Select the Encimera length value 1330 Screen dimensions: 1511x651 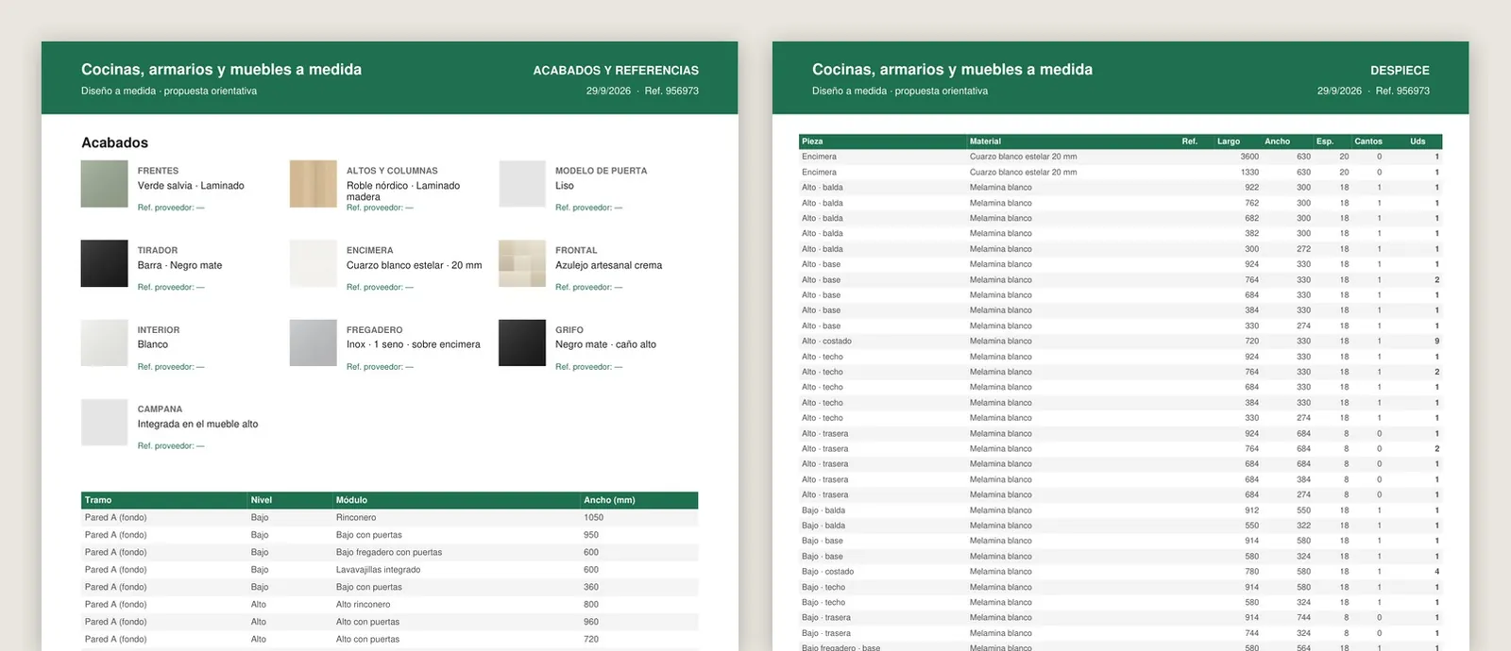[x=1249, y=172]
